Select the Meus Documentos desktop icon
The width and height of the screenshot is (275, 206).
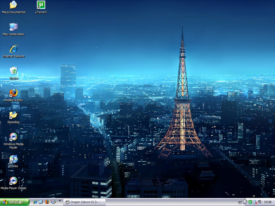coord(13,5)
